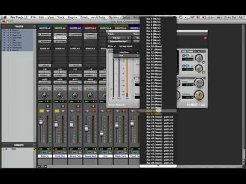Click the Kick In track name button
246x184 pixels.
coord(45,156)
